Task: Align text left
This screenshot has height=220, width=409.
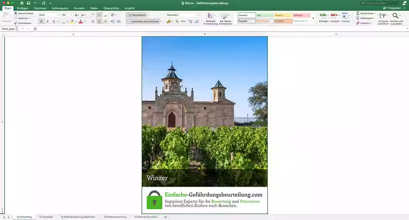Action: 93,21
